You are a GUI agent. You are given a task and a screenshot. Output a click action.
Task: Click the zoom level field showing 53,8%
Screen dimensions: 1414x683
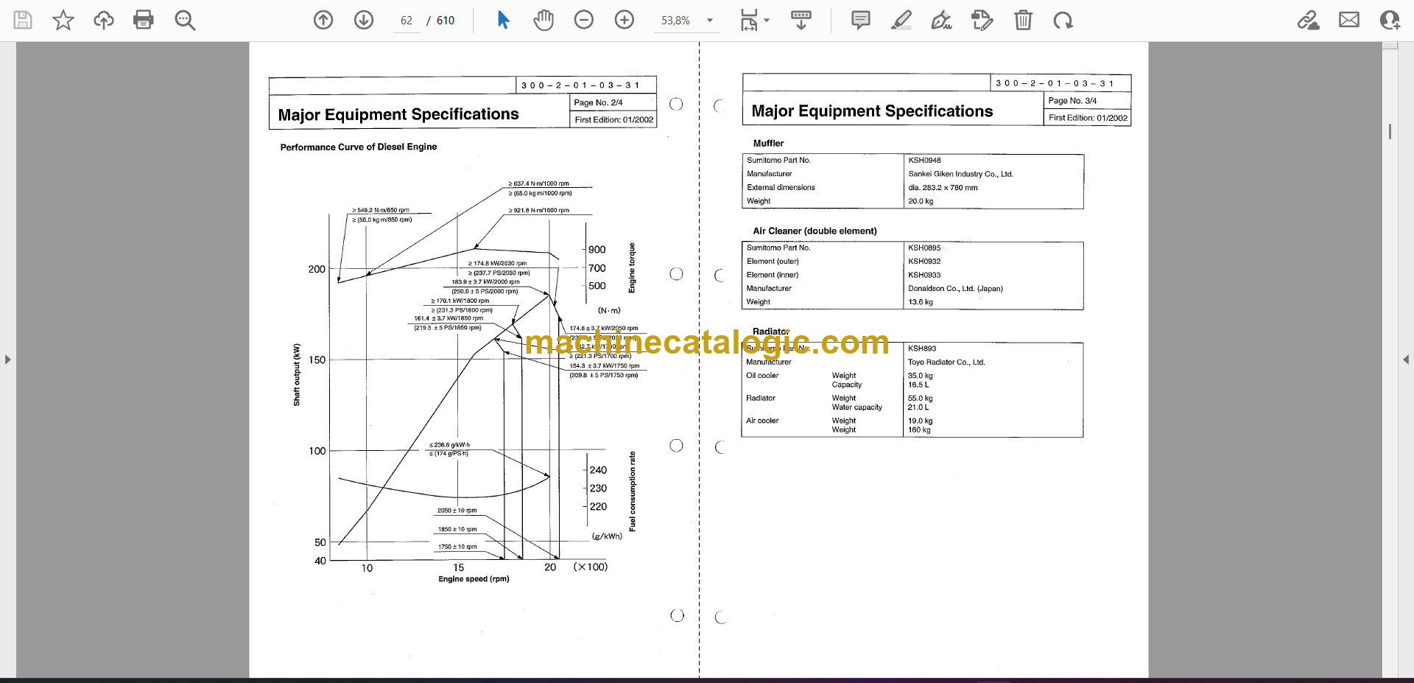(676, 21)
